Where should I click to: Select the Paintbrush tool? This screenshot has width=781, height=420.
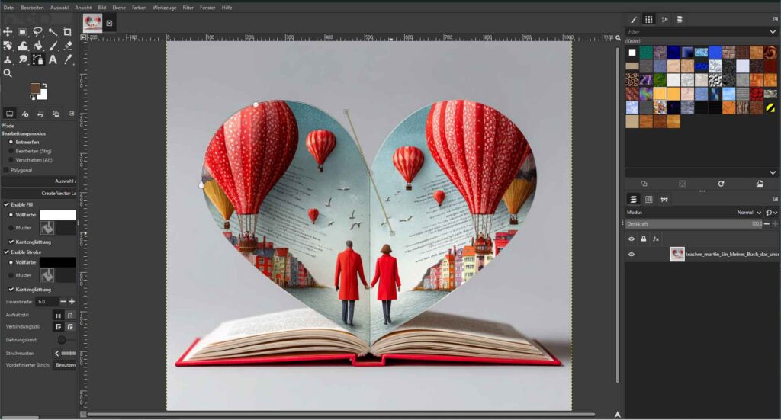click(x=53, y=46)
